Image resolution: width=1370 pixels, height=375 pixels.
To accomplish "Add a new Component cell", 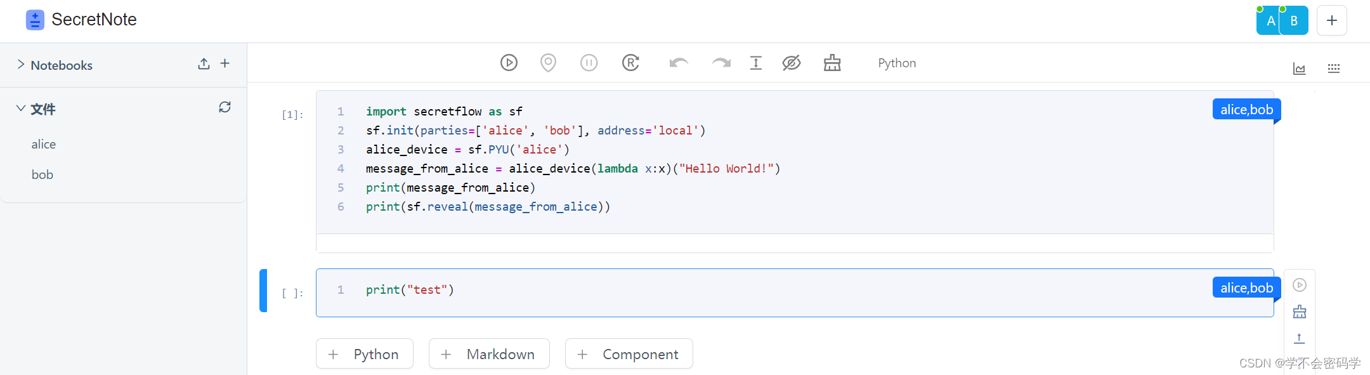I will pos(629,353).
